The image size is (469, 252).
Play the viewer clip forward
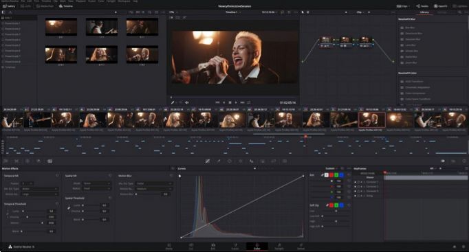pyautogui.click(x=236, y=102)
